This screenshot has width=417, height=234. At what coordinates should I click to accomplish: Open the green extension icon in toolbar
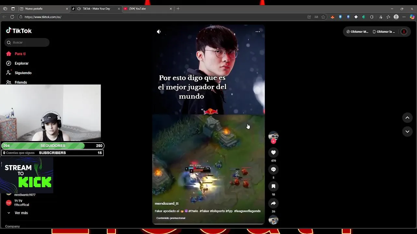364,17
